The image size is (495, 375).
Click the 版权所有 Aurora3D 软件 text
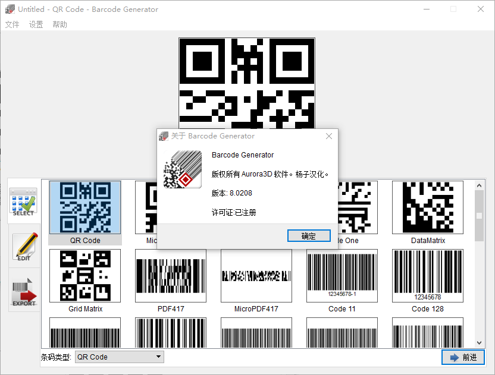250,174
